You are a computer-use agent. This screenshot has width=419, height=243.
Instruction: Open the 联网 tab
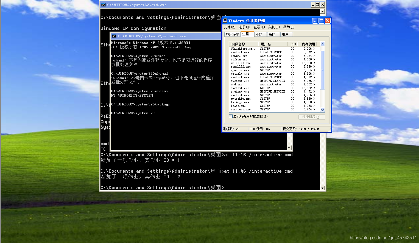(x=273, y=34)
